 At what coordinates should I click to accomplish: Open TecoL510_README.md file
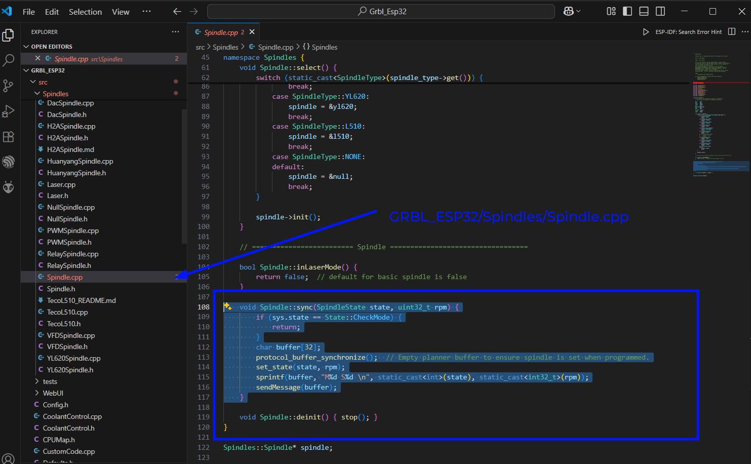point(81,300)
